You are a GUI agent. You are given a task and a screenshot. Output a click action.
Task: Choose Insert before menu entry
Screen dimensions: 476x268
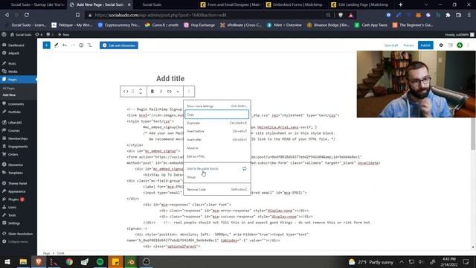pos(216,131)
